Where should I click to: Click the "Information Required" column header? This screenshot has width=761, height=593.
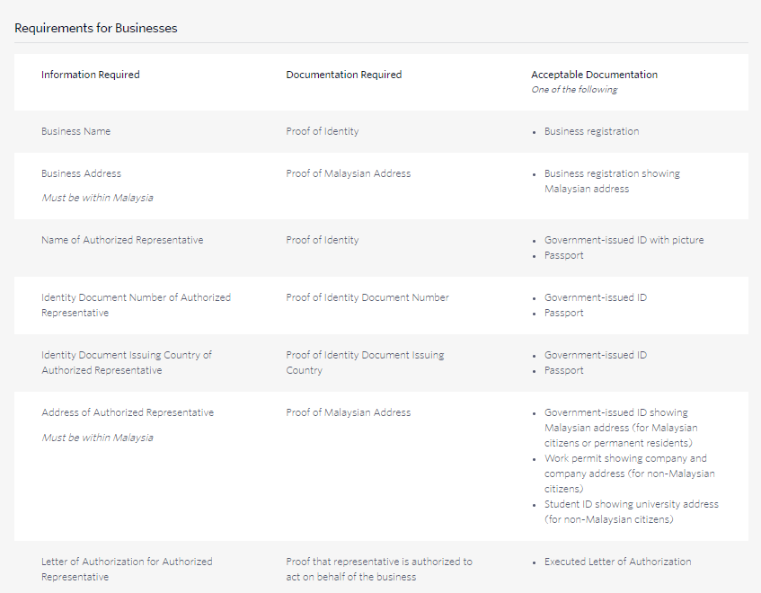(91, 75)
